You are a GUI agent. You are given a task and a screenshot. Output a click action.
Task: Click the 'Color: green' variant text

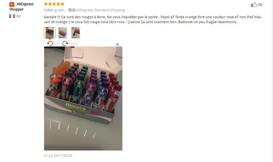click(x=54, y=10)
